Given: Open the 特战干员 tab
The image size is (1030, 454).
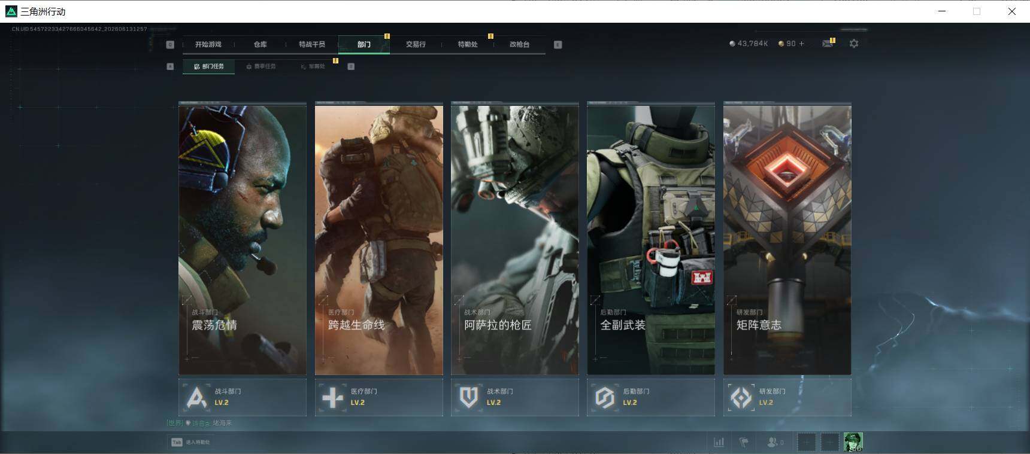Looking at the screenshot, I should (312, 44).
